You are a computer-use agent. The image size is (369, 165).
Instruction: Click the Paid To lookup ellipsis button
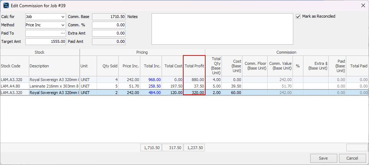pyautogui.click(x=63, y=34)
